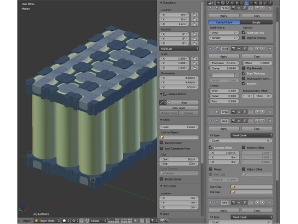Enable the Optimal Display checkbox
This screenshot has width=298, height=224.
(244, 38)
